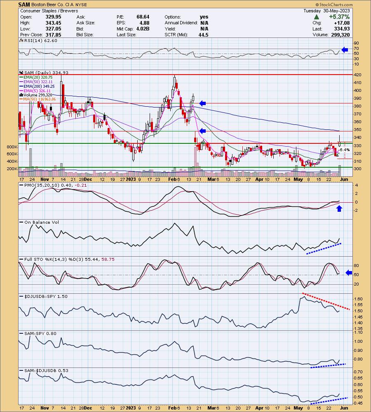This screenshot has height=412, width=371.
Task: Click the 800K volume axis tick
Action: click(x=12, y=147)
